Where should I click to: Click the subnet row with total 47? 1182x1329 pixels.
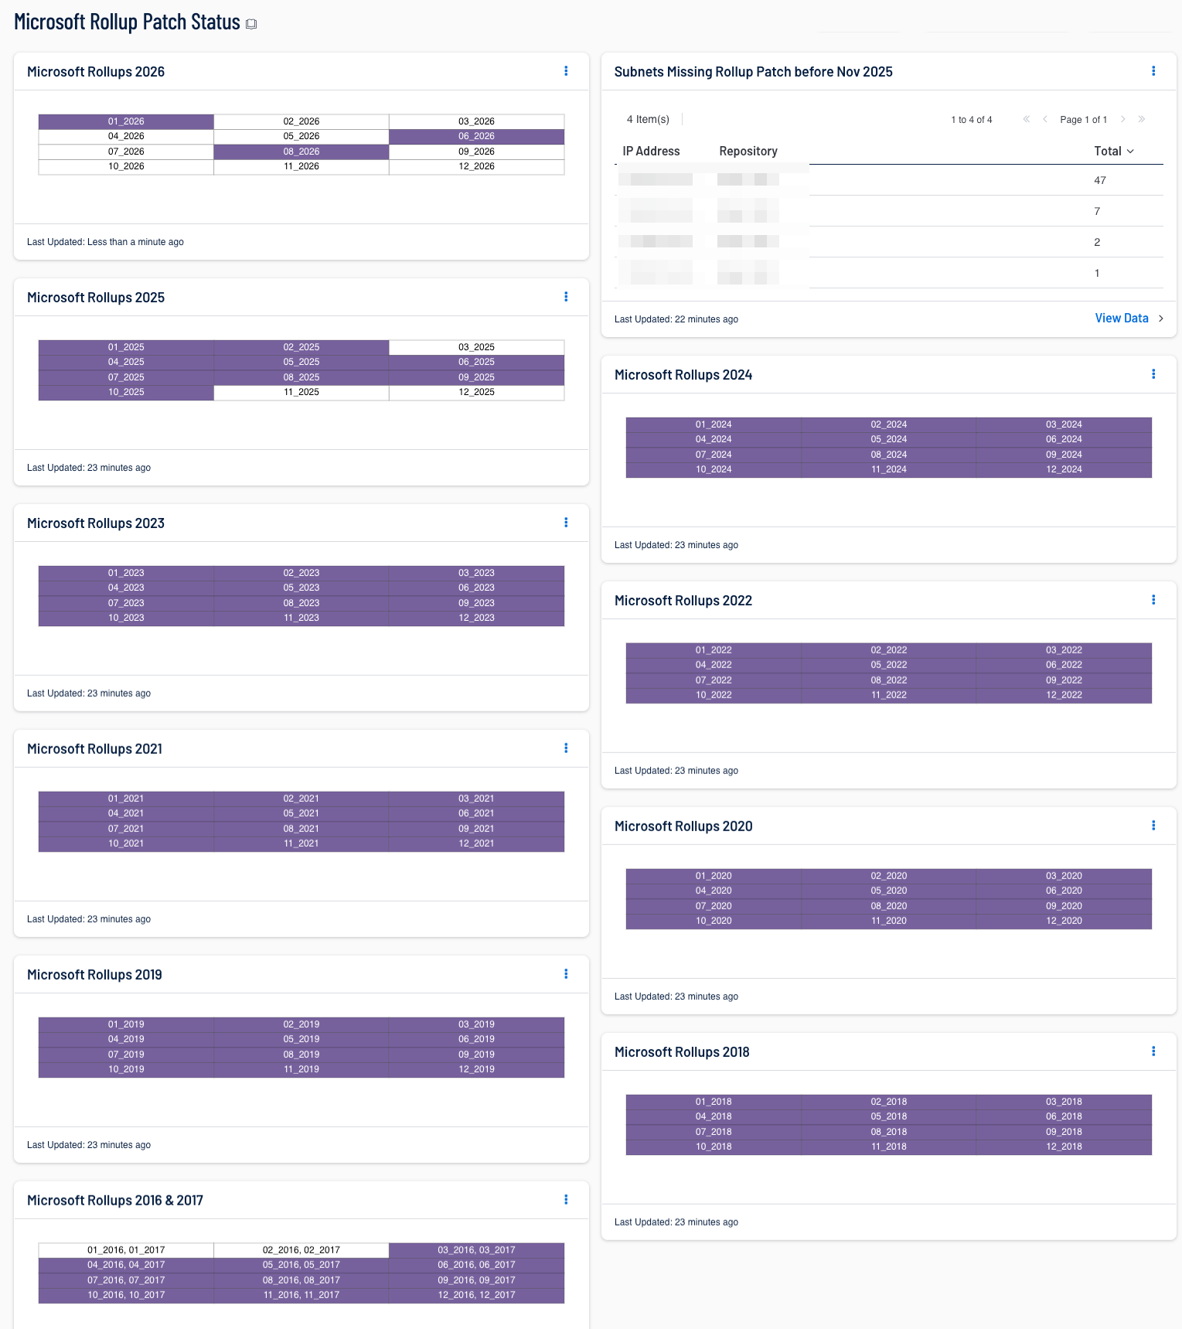(x=889, y=180)
